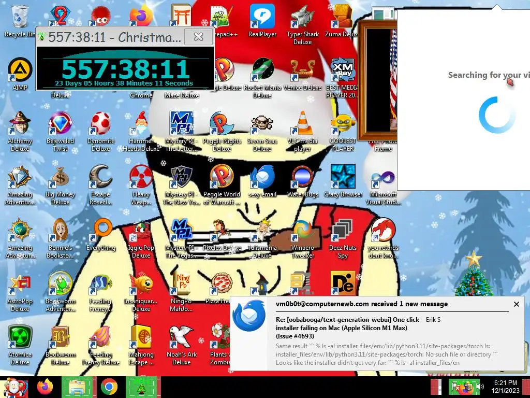
Task: Launch Mystery PI The New York shortcut
Action: click(x=182, y=185)
